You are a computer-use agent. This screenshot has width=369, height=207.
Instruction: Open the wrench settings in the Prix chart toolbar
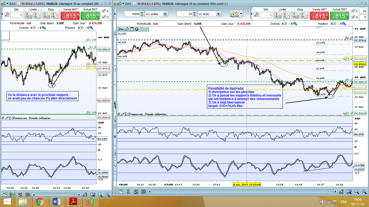[x=127, y=29]
